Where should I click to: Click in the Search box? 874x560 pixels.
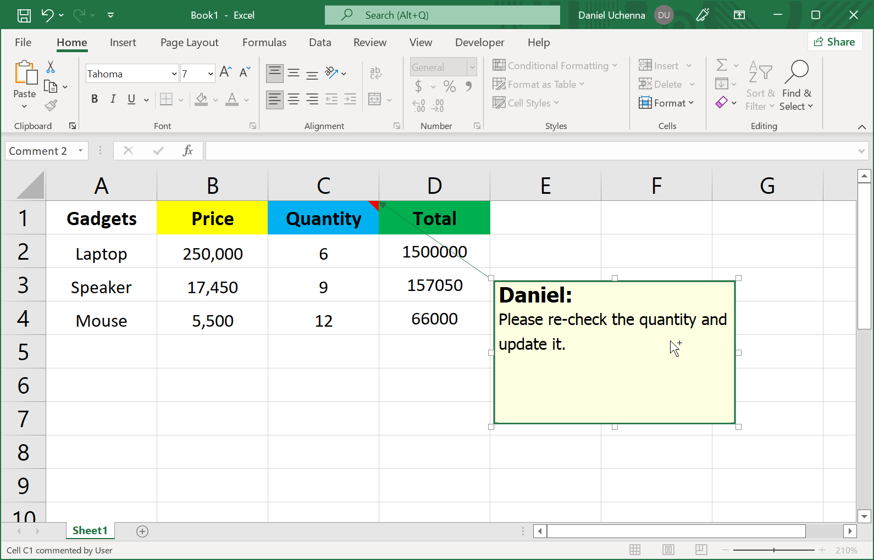pyautogui.click(x=442, y=15)
